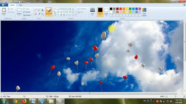Open the blue Paint application menu
Viewport: 186px width, 104px height.
click(4, 5)
